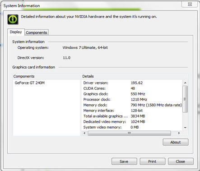Click the About button

(176, 142)
